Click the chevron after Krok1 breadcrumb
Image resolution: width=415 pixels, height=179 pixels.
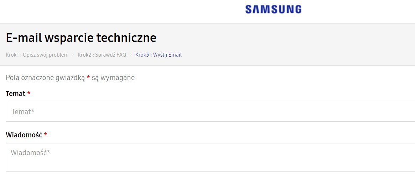click(x=73, y=55)
